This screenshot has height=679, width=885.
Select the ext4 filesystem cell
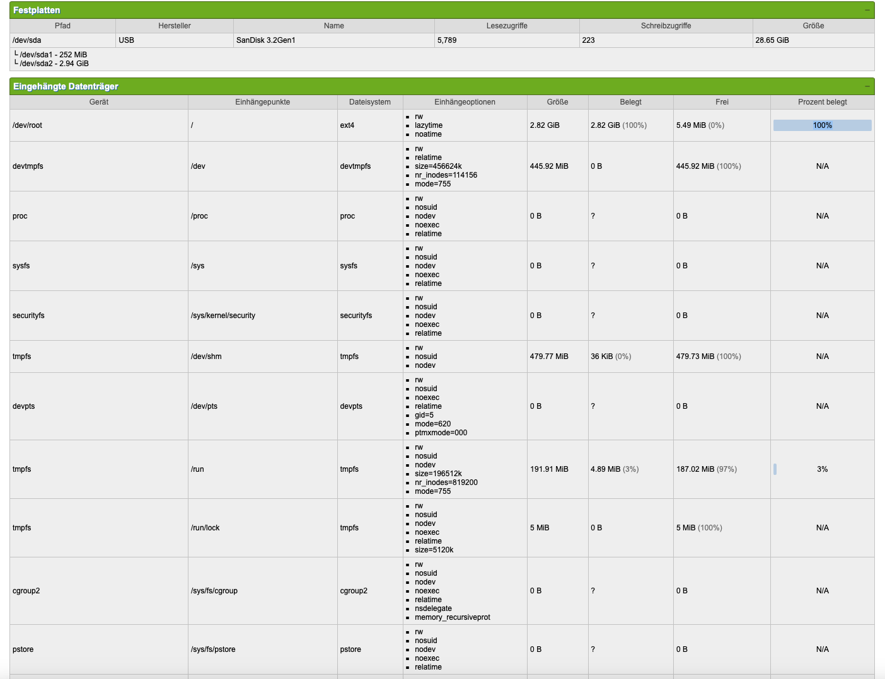point(370,125)
